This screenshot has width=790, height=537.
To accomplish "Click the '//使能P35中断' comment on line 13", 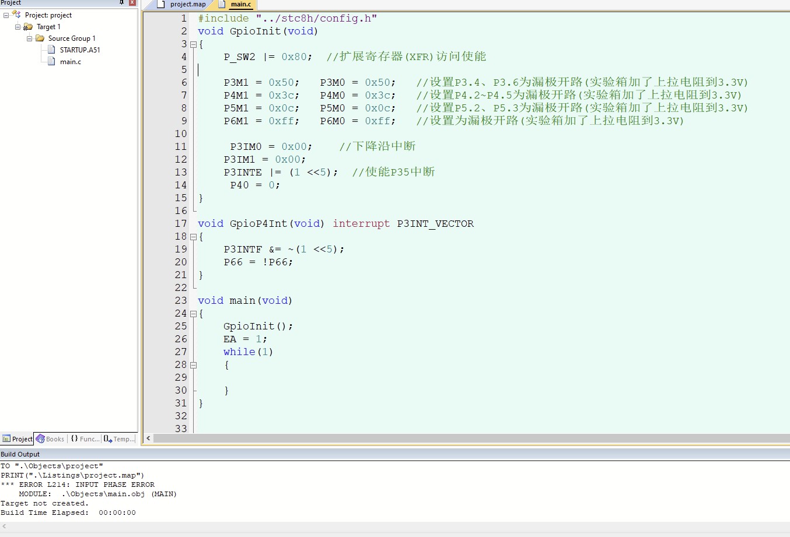I will (393, 173).
